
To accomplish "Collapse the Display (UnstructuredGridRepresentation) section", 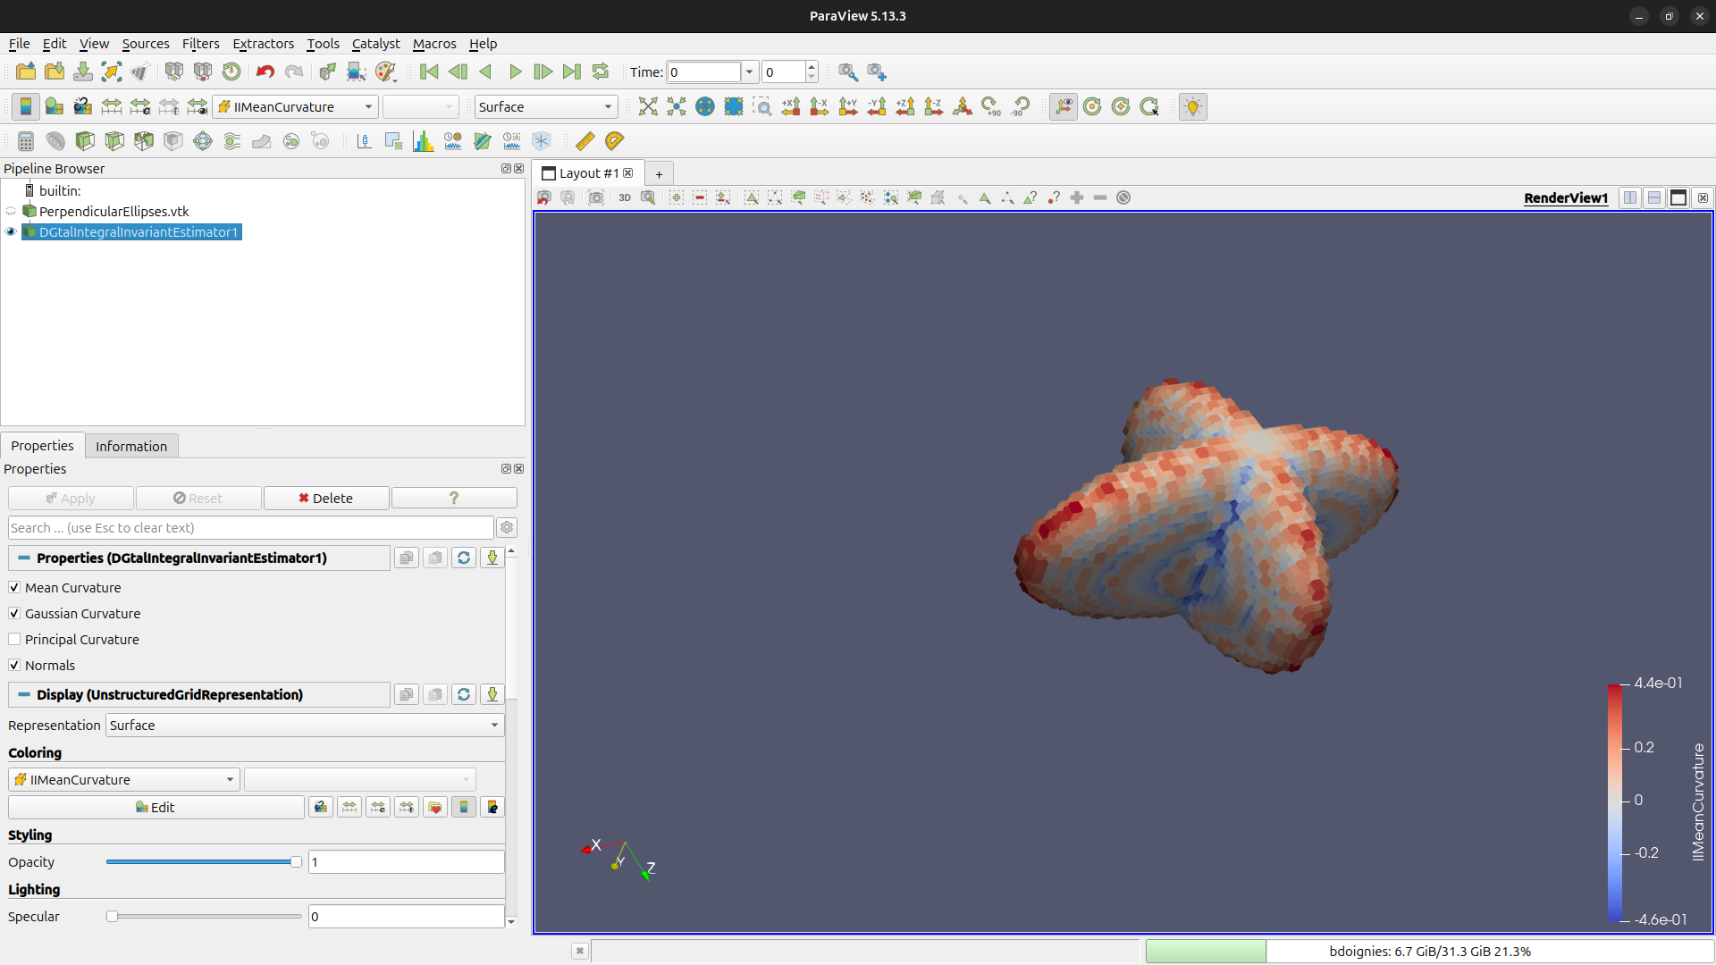I will [x=24, y=695].
